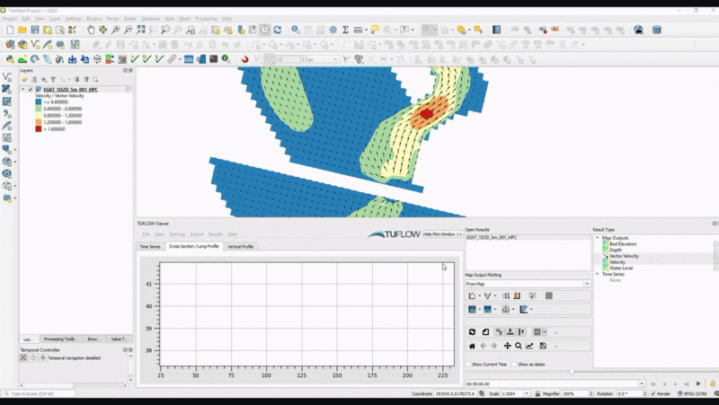
Task: Collapse the Map Outputs tree node
Action: pos(597,238)
